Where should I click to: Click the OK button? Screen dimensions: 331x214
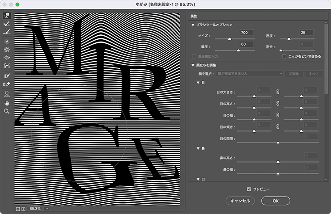pos(276,201)
